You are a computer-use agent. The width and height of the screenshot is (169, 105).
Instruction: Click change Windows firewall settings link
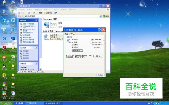pyautogui.click(x=28, y=30)
